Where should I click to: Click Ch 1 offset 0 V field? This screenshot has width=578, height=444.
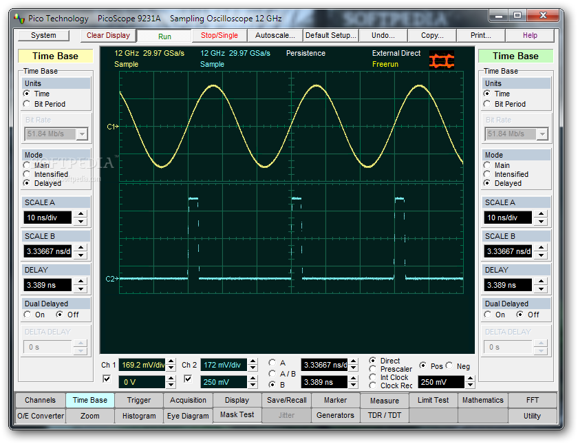pyautogui.click(x=142, y=382)
